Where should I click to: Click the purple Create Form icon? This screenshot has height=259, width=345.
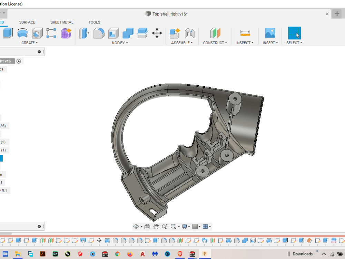(x=66, y=33)
